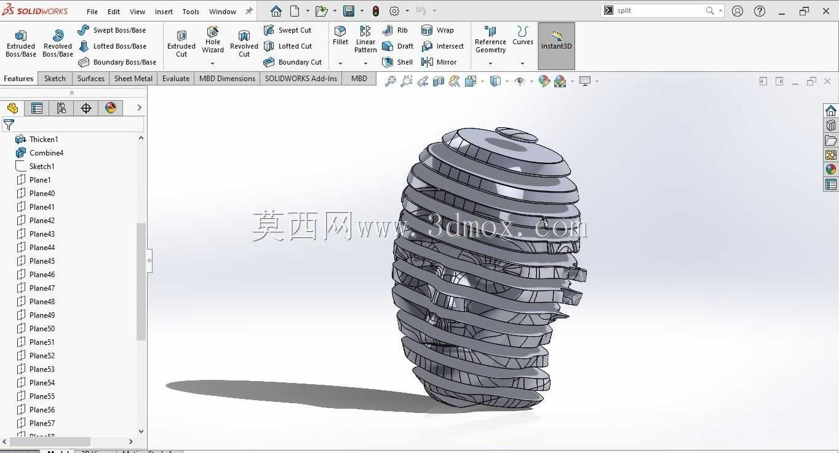Activate the Swept Boss/Base feature
Viewport: 839px width, 453px height.
[x=112, y=30]
